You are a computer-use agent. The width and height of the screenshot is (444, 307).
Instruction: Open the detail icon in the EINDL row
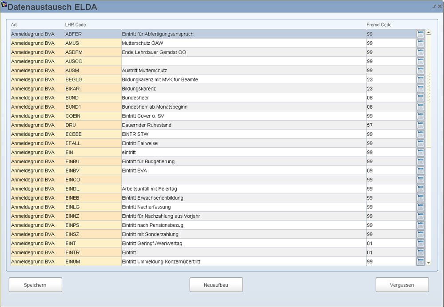coord(420,189)
